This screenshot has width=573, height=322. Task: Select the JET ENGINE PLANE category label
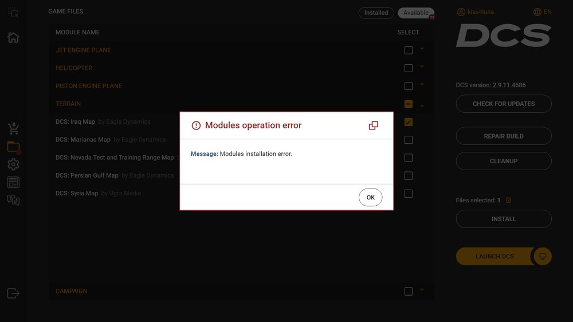(x=83, y=50)
